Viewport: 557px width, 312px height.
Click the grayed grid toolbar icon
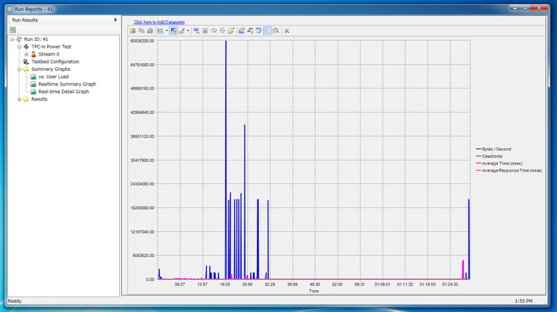click(x=205, y=31)
